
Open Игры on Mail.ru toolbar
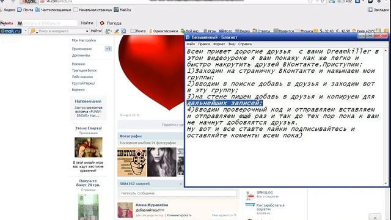coord(210,31)
